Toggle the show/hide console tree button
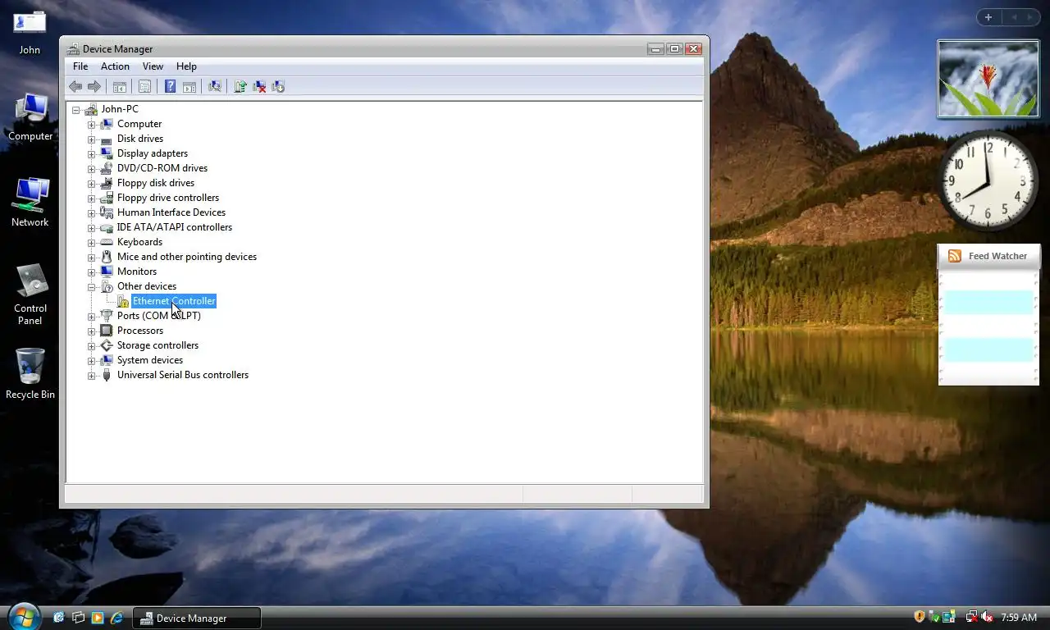This screenshot has width=1050, height=630. [120, 86]
